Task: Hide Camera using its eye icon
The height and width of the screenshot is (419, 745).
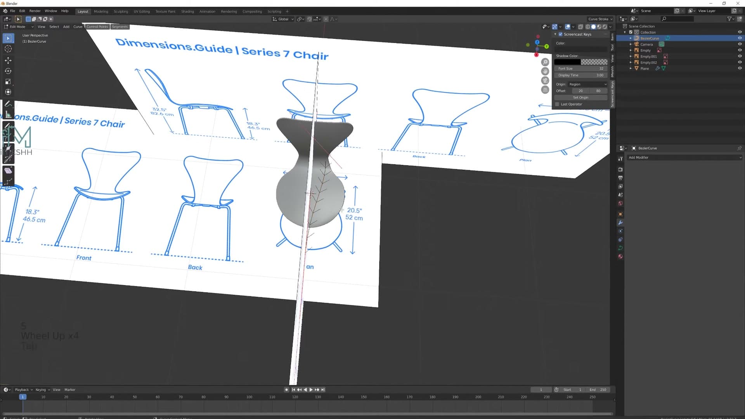Action: click(740, 44)
